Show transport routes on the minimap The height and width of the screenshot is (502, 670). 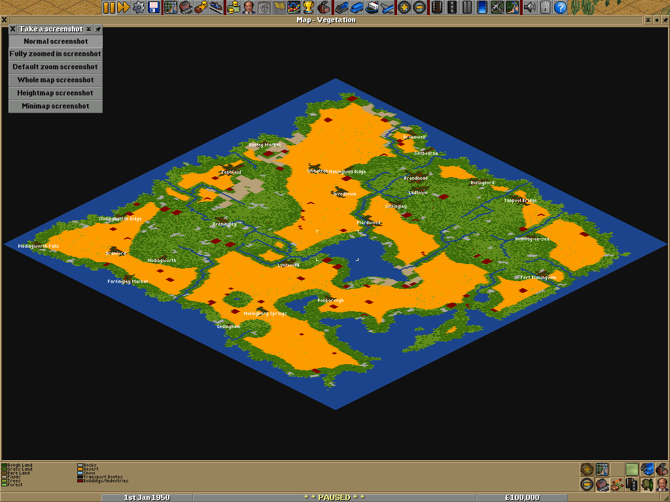(x=632, y=485)
